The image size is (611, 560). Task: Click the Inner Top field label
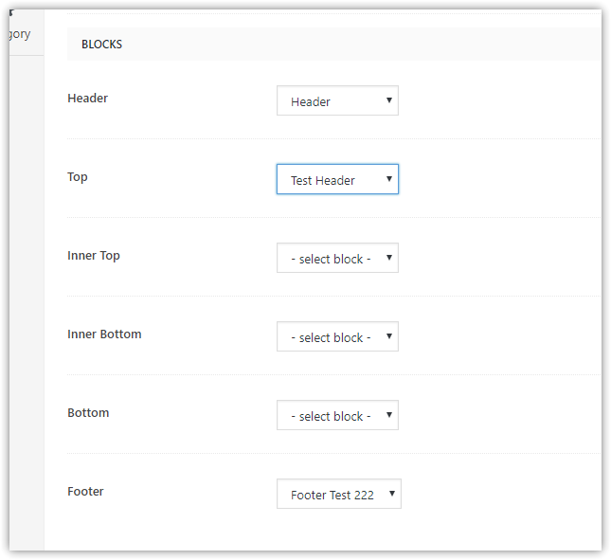[x=94, y=256]
